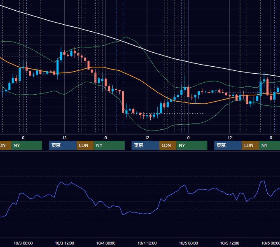
Task: Select the NY session bar above 10/4 00:00
Action: (109, 145)
